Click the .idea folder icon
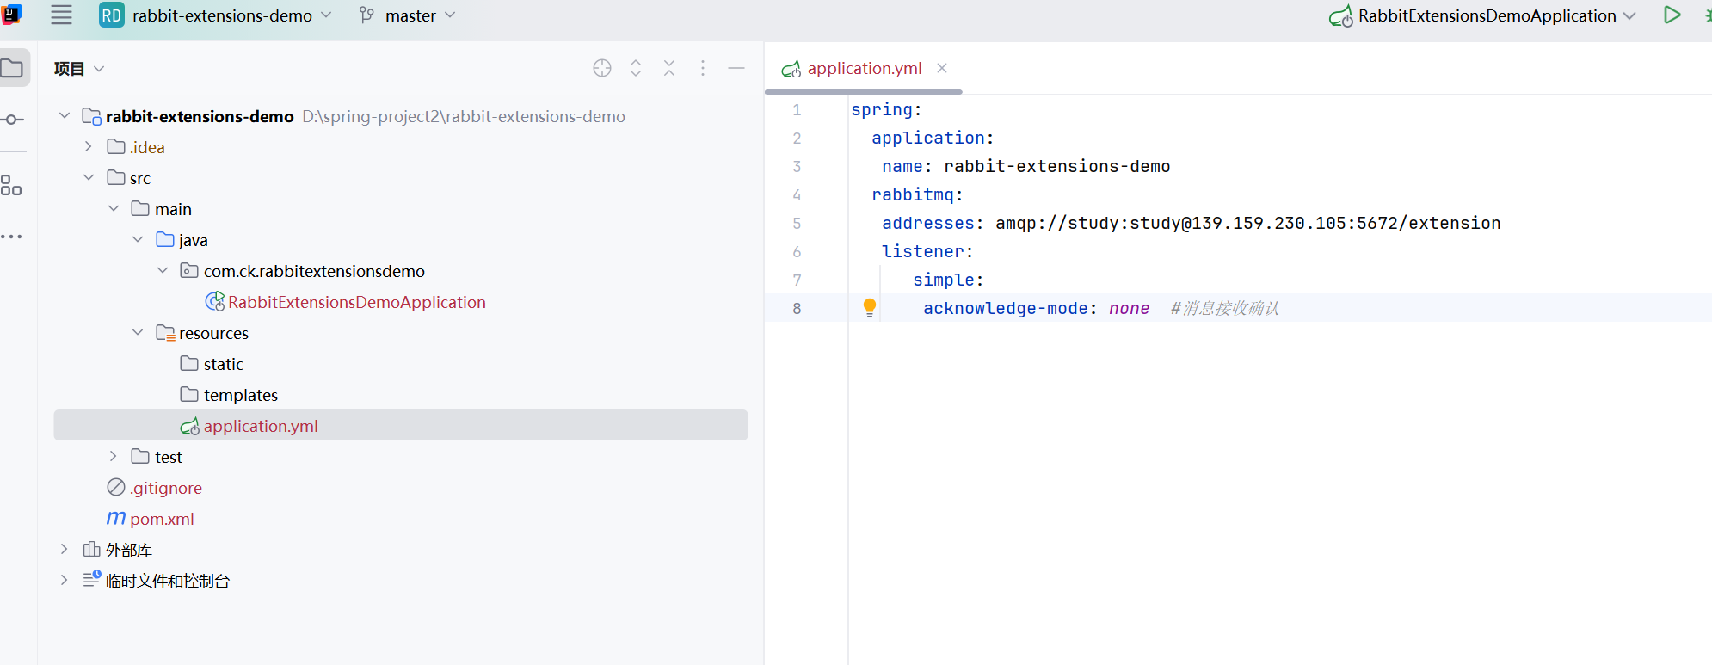Screen dimensions: 1712x665 116,146
